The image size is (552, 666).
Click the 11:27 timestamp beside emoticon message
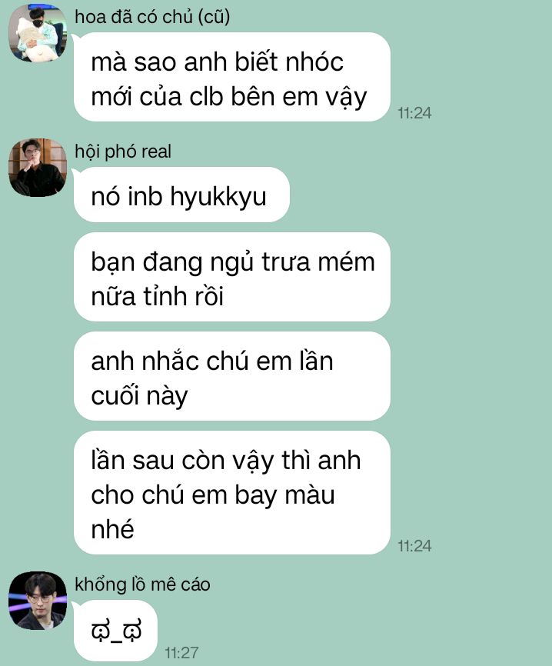click(181, 652)
